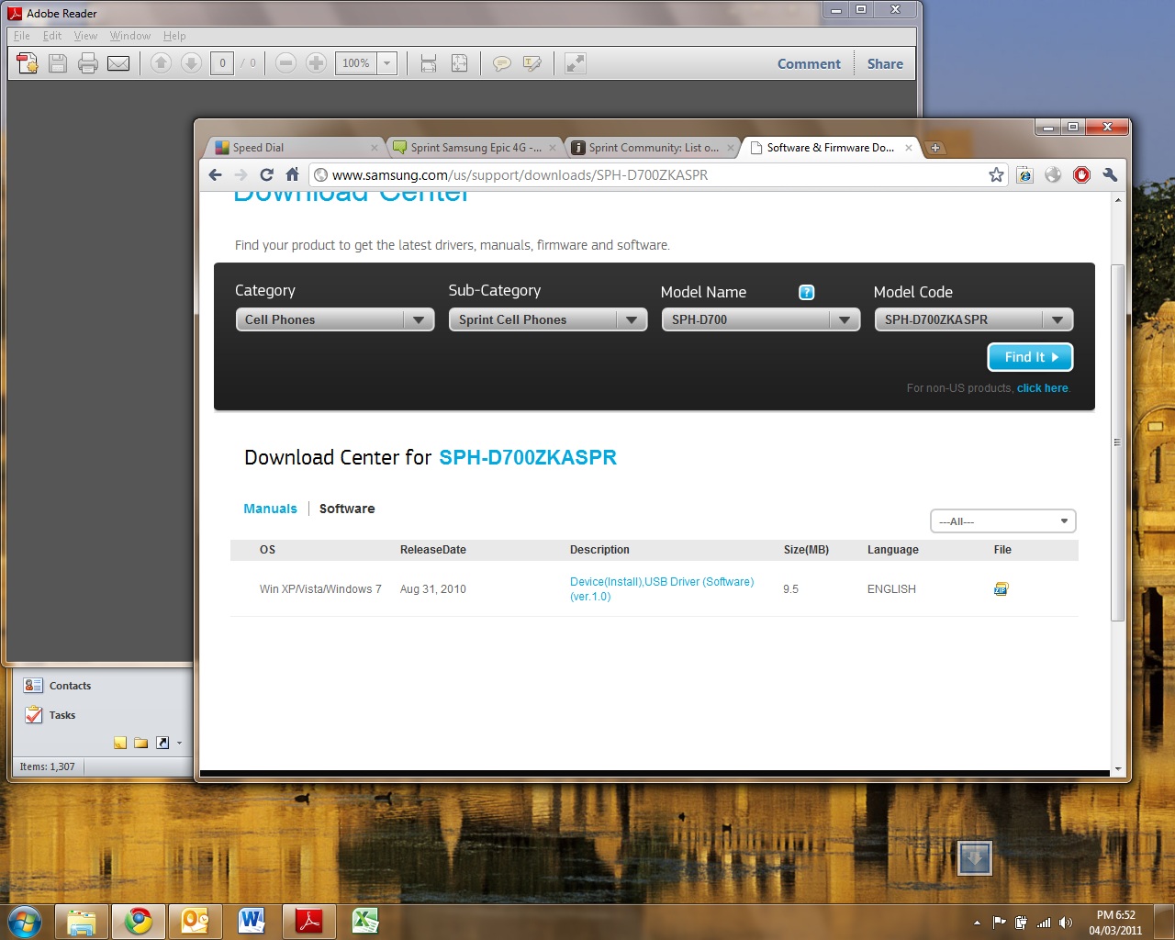Expand the Sub-Category dropdown showing Sprint Cell Phones
The width and height of the screenshot is (1175, 940).
click(548, 319)
